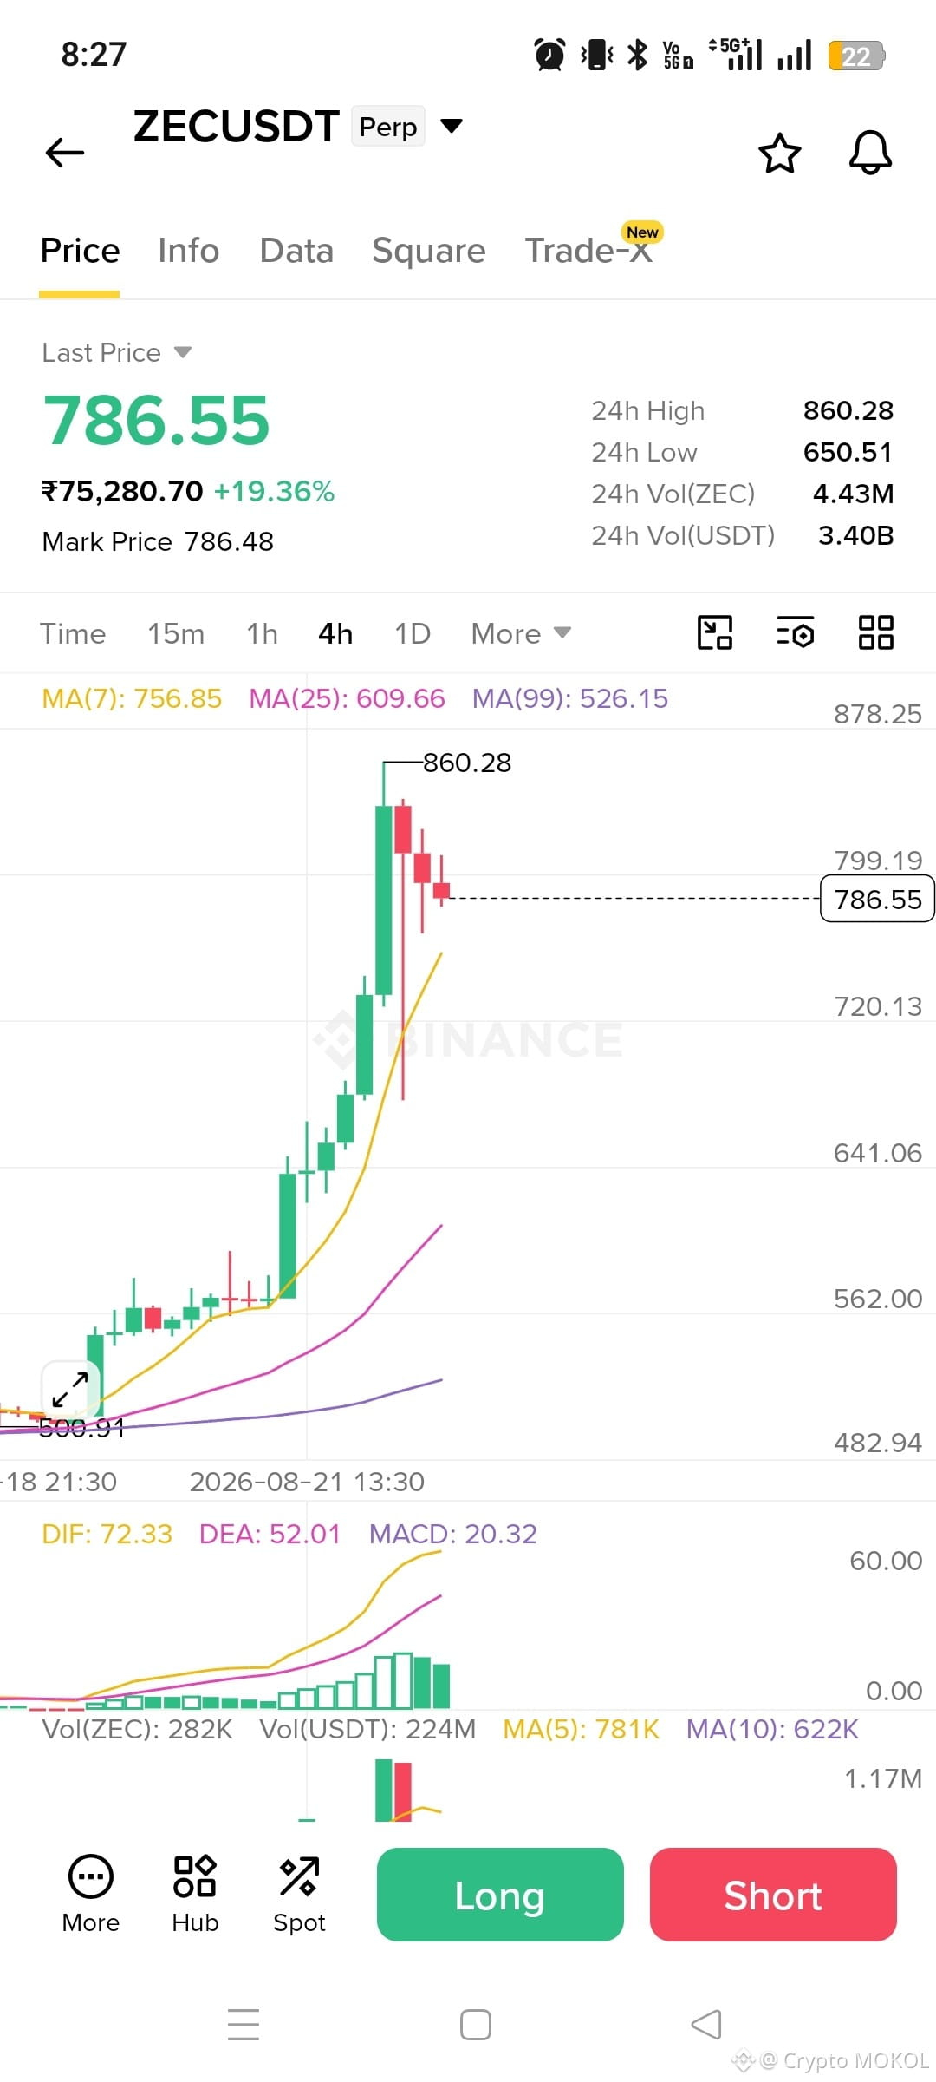Tap the Mark Price 786.48 text
The width and height of the screenshot is (936, 2082).
158,541
